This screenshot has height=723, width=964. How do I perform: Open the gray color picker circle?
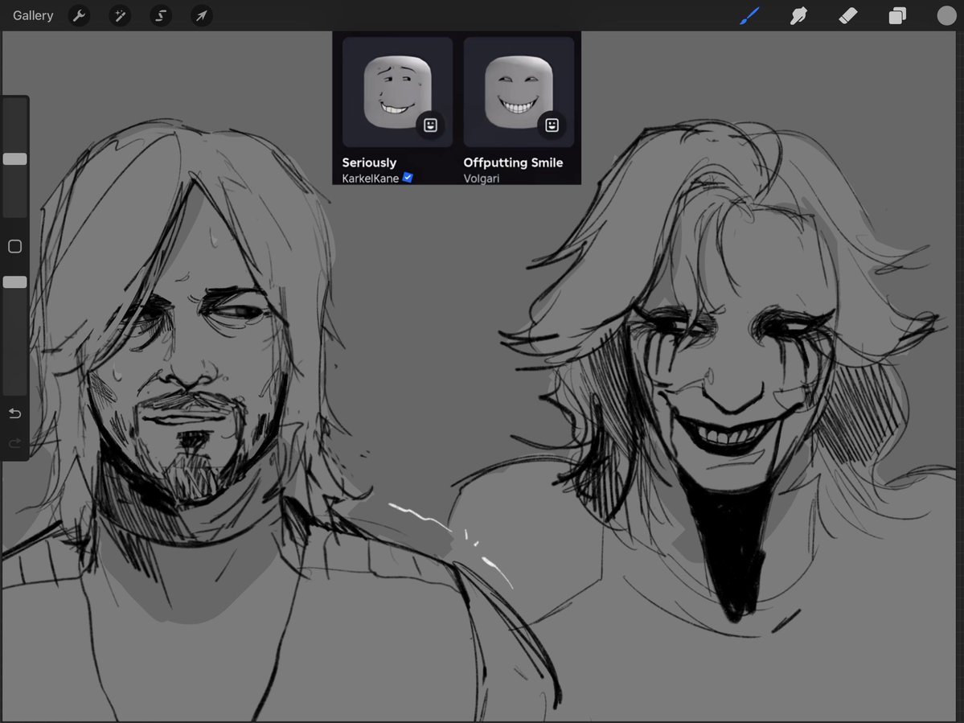coord(946,15)
